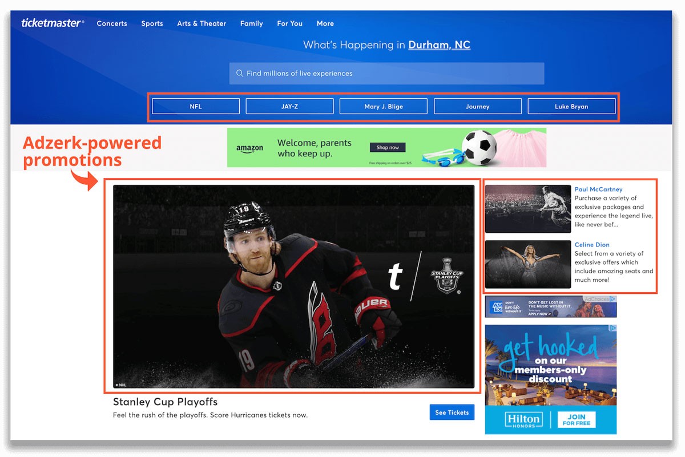
Task: Click JOIN FOR FREE on Hilton ad
Action: pyautogui.click(x=577, y=420)
